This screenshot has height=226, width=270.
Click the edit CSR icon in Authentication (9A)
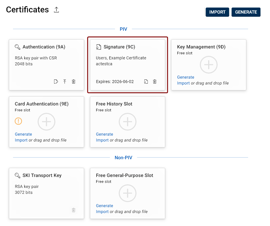click(56, 82)
